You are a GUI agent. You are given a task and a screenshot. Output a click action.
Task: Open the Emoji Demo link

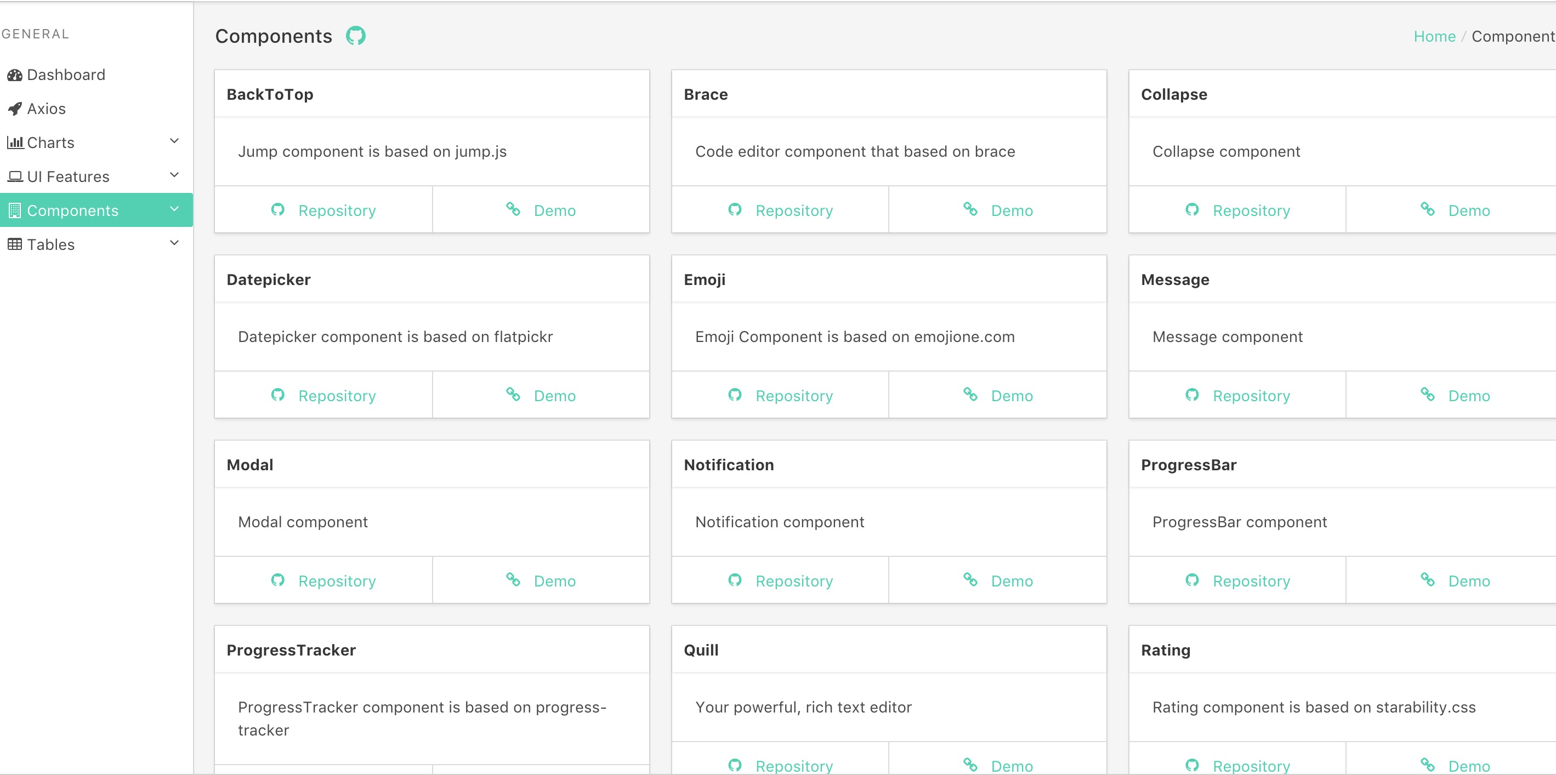1011,396
